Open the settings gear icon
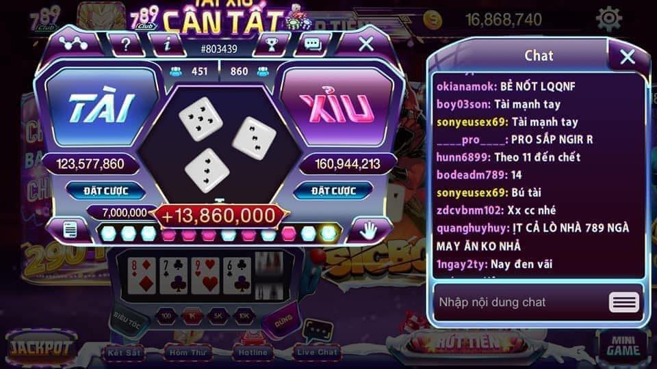The image size is (657, 369). 608,19
